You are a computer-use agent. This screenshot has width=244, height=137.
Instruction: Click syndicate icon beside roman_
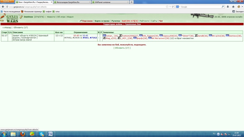104,36
